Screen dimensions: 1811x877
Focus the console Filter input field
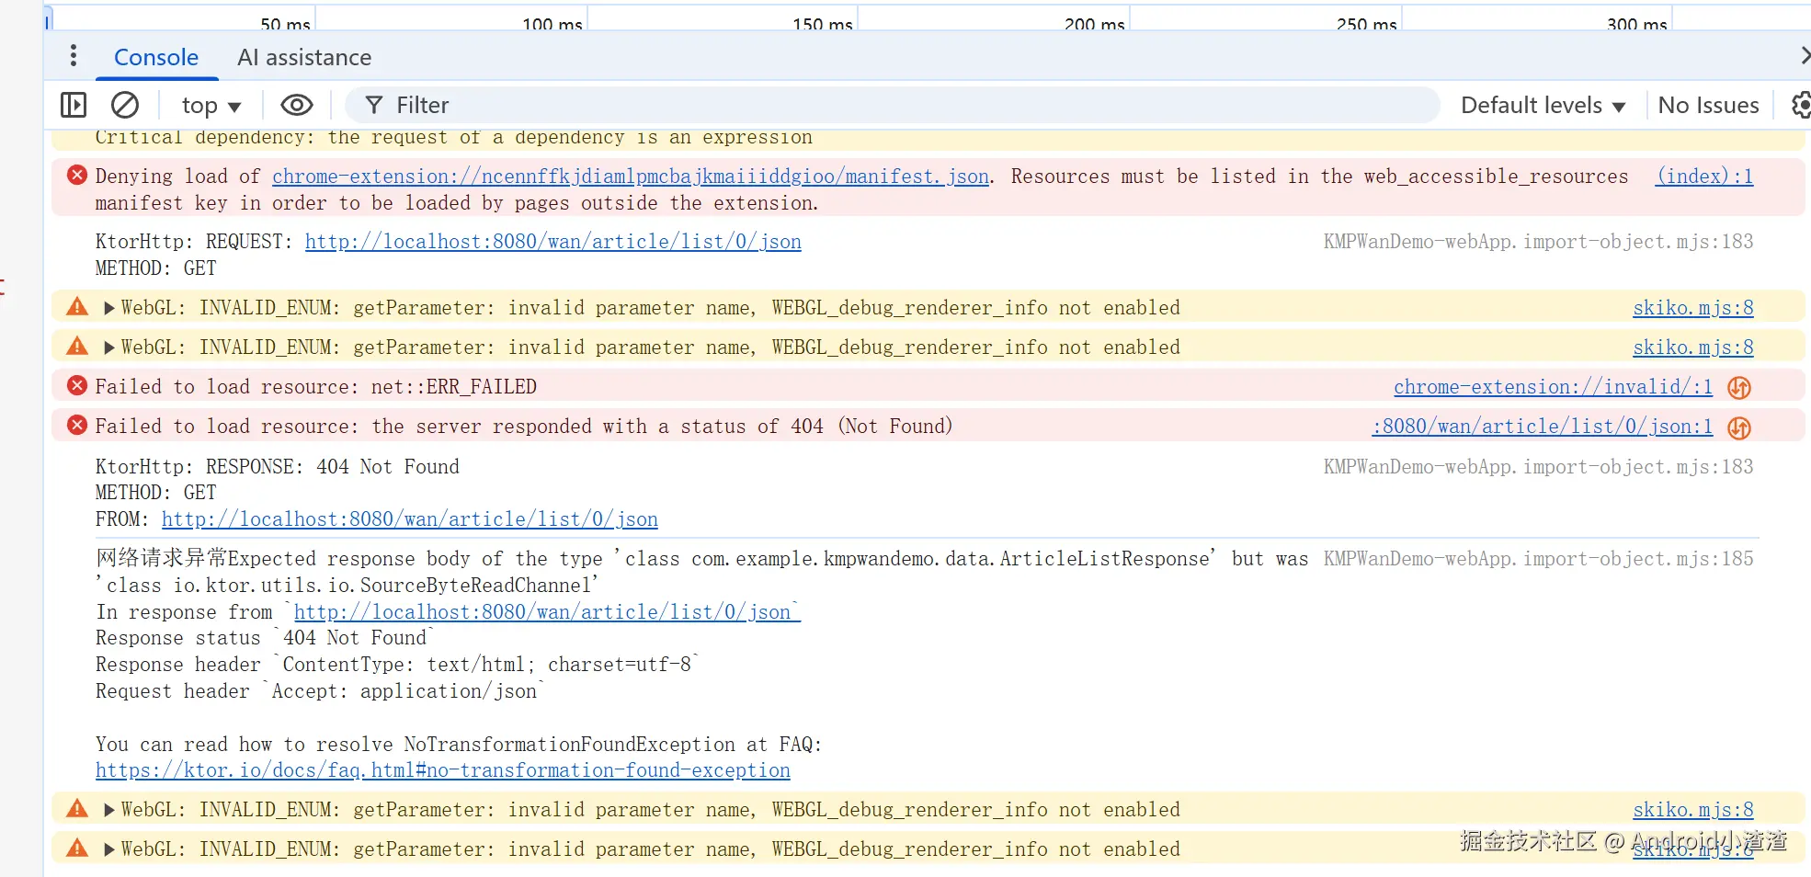(892, 106)
